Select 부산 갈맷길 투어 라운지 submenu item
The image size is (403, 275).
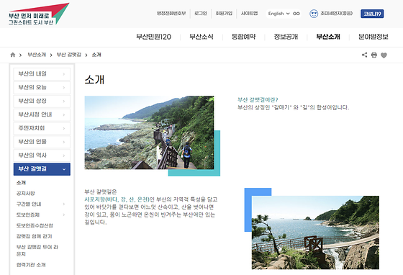click(37, 251)
